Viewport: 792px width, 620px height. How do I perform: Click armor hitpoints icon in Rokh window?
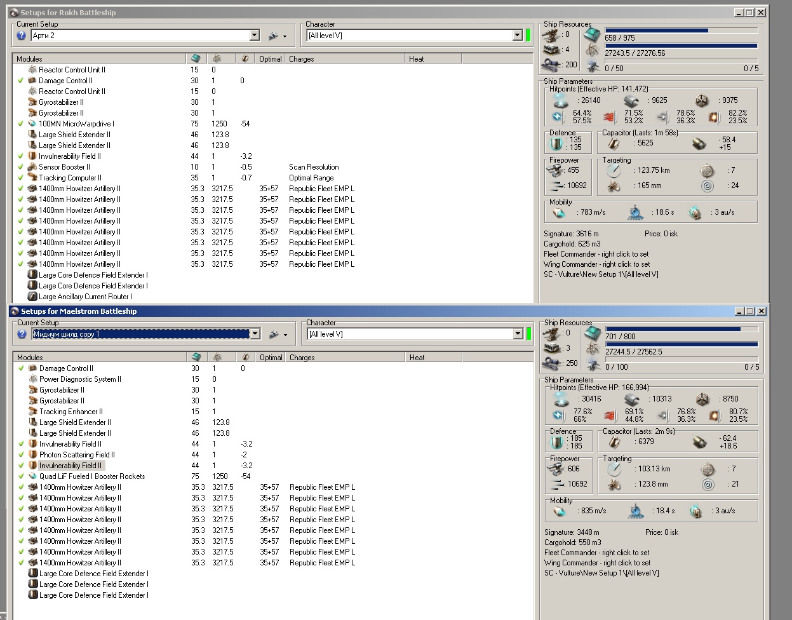coord(631,100)
